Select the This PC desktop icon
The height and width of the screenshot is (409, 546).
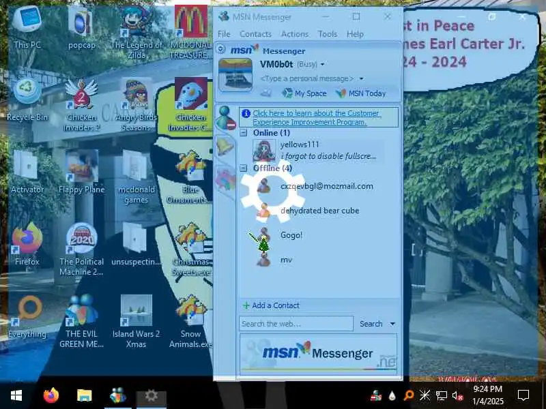point(27,28)
